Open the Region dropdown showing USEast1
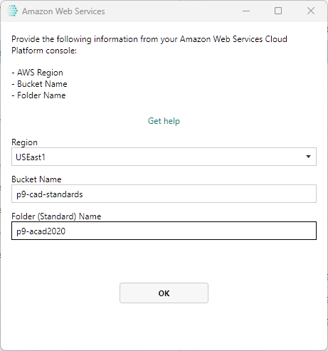 point(164,157)
